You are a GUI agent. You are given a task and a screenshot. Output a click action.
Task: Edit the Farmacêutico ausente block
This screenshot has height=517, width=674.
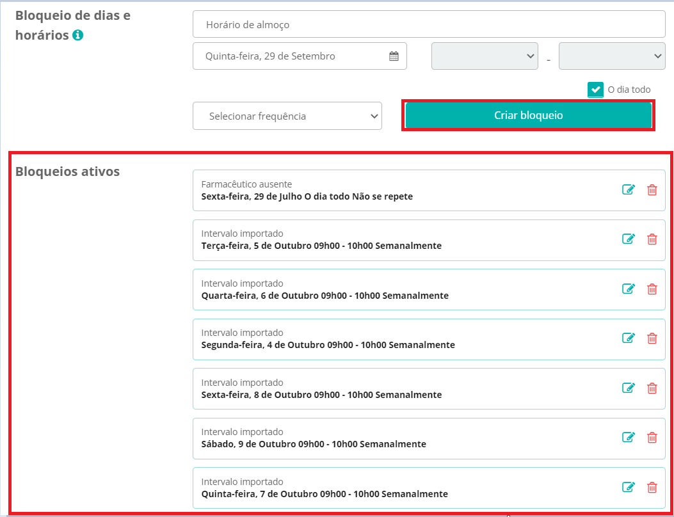[x=629, y=189]
